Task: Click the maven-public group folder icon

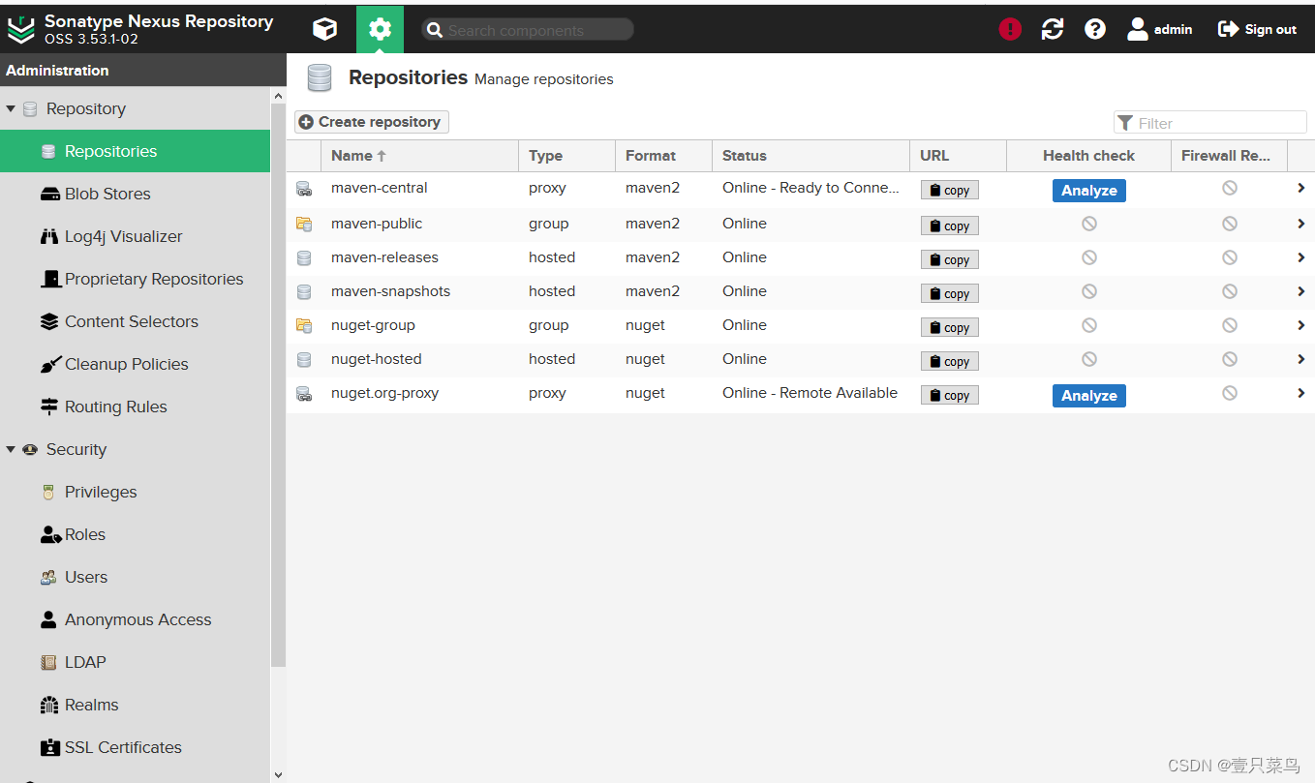Action: [x=304, y=224]
